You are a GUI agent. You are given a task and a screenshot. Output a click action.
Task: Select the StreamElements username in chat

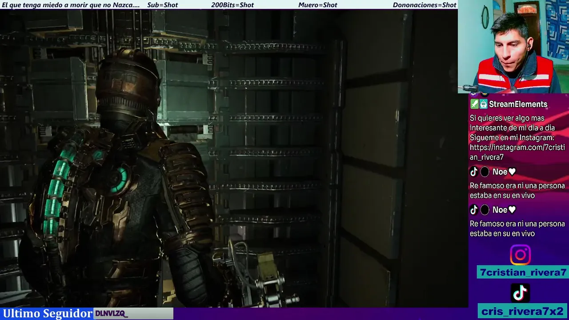click(x=518, y=104)
